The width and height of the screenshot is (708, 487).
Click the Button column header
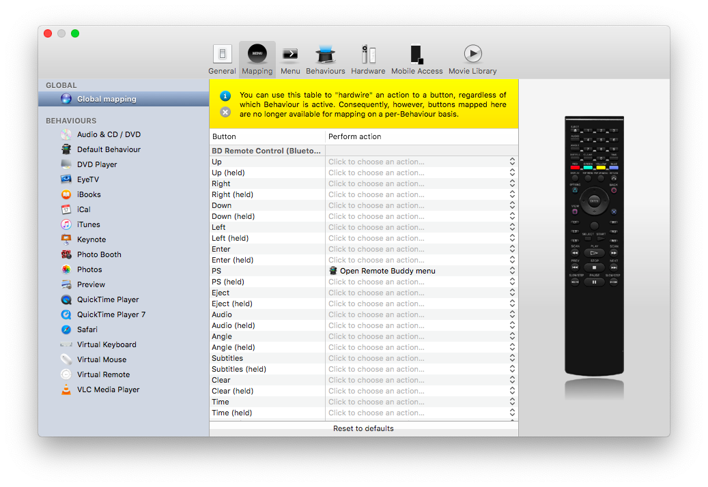click(268, 136)
